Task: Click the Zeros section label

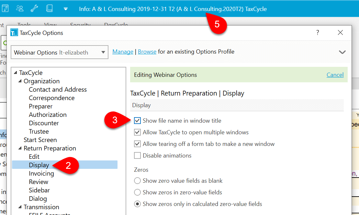Action: click(x=141, y=170)
